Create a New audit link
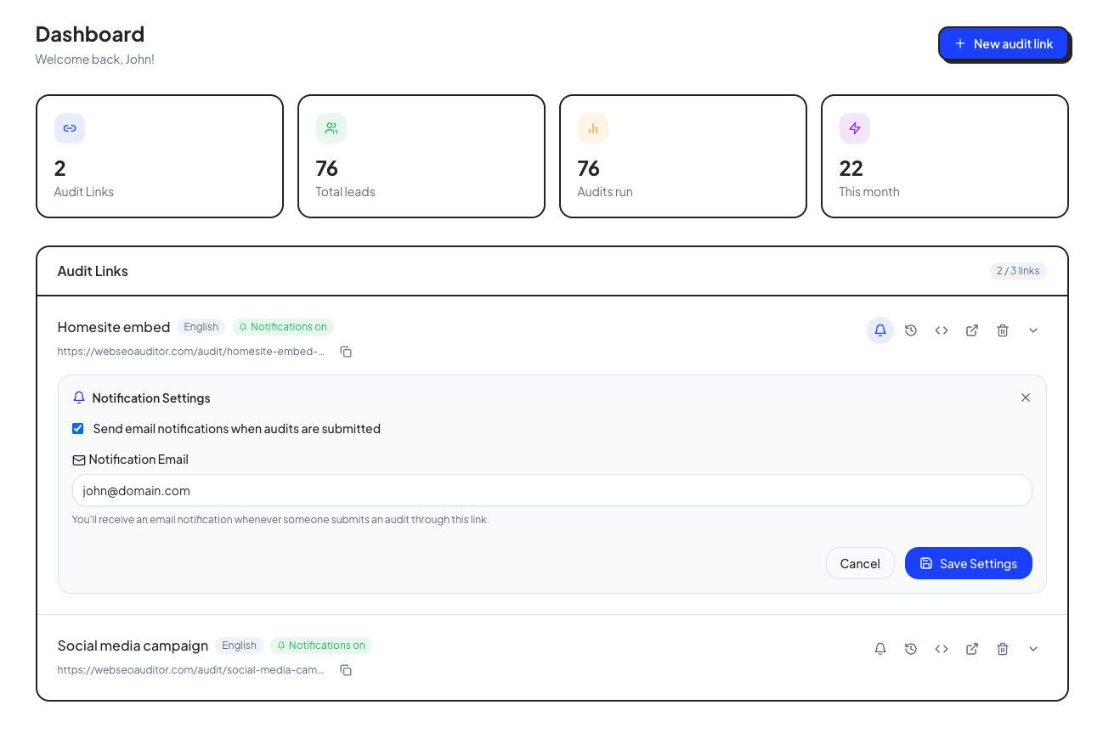 coord(1004,43)
